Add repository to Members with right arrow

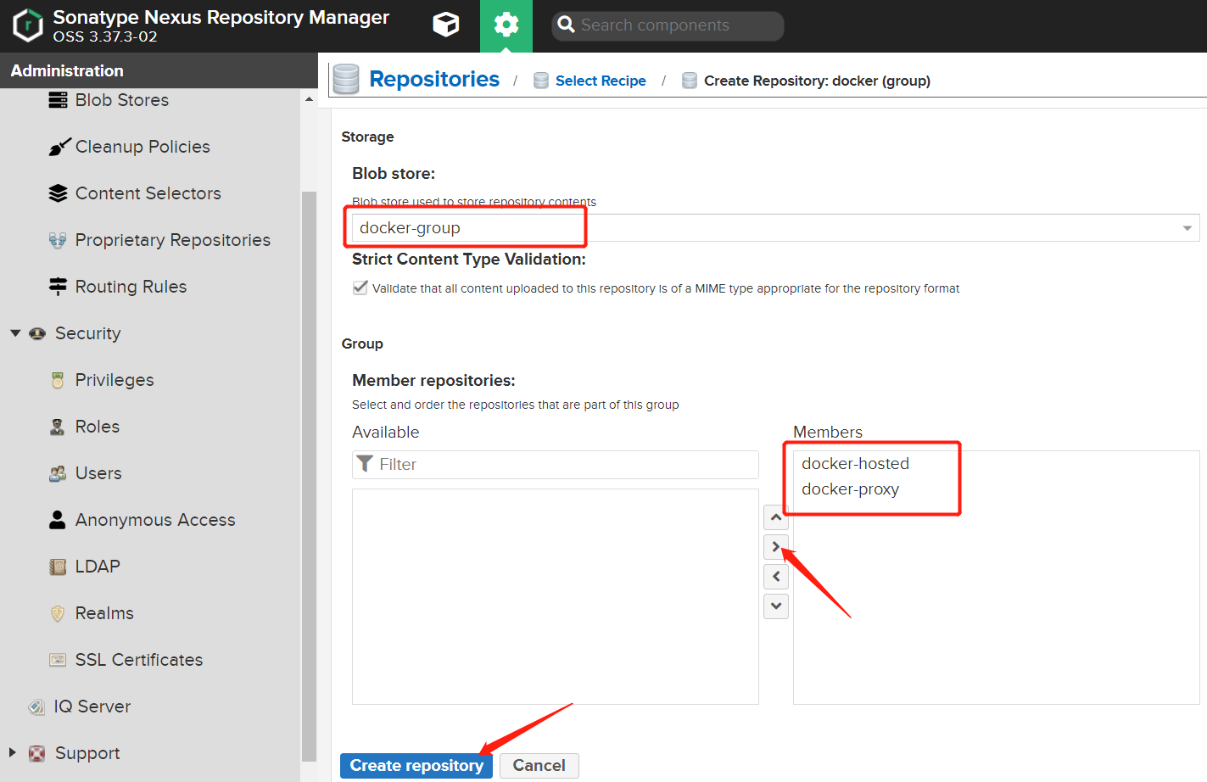(x=776, y=547)
